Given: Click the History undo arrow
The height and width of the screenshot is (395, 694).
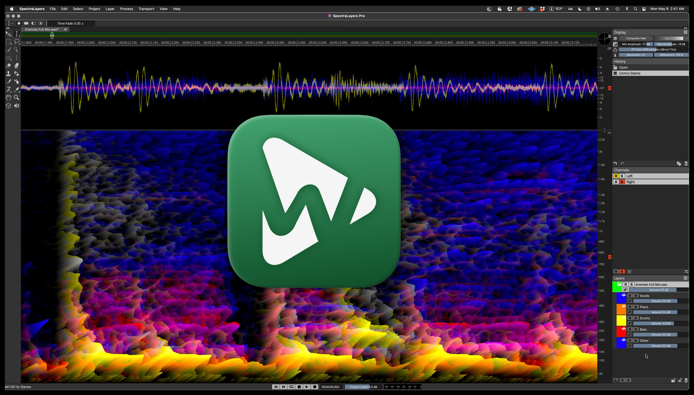Looking at the screenshot, I should click(x=615, y=164).
